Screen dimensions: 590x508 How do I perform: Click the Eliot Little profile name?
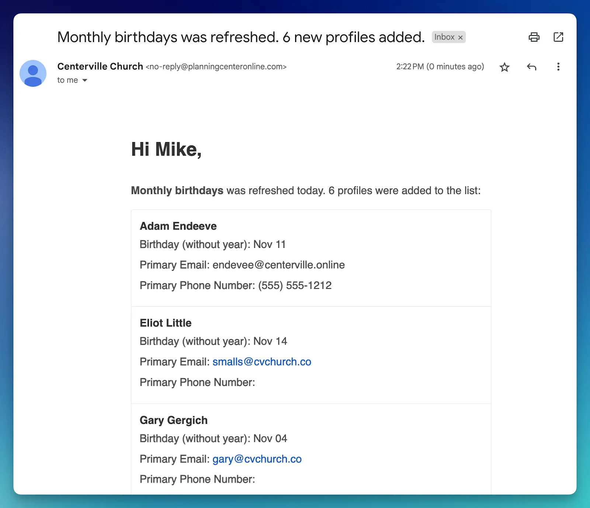coord(166,323)
